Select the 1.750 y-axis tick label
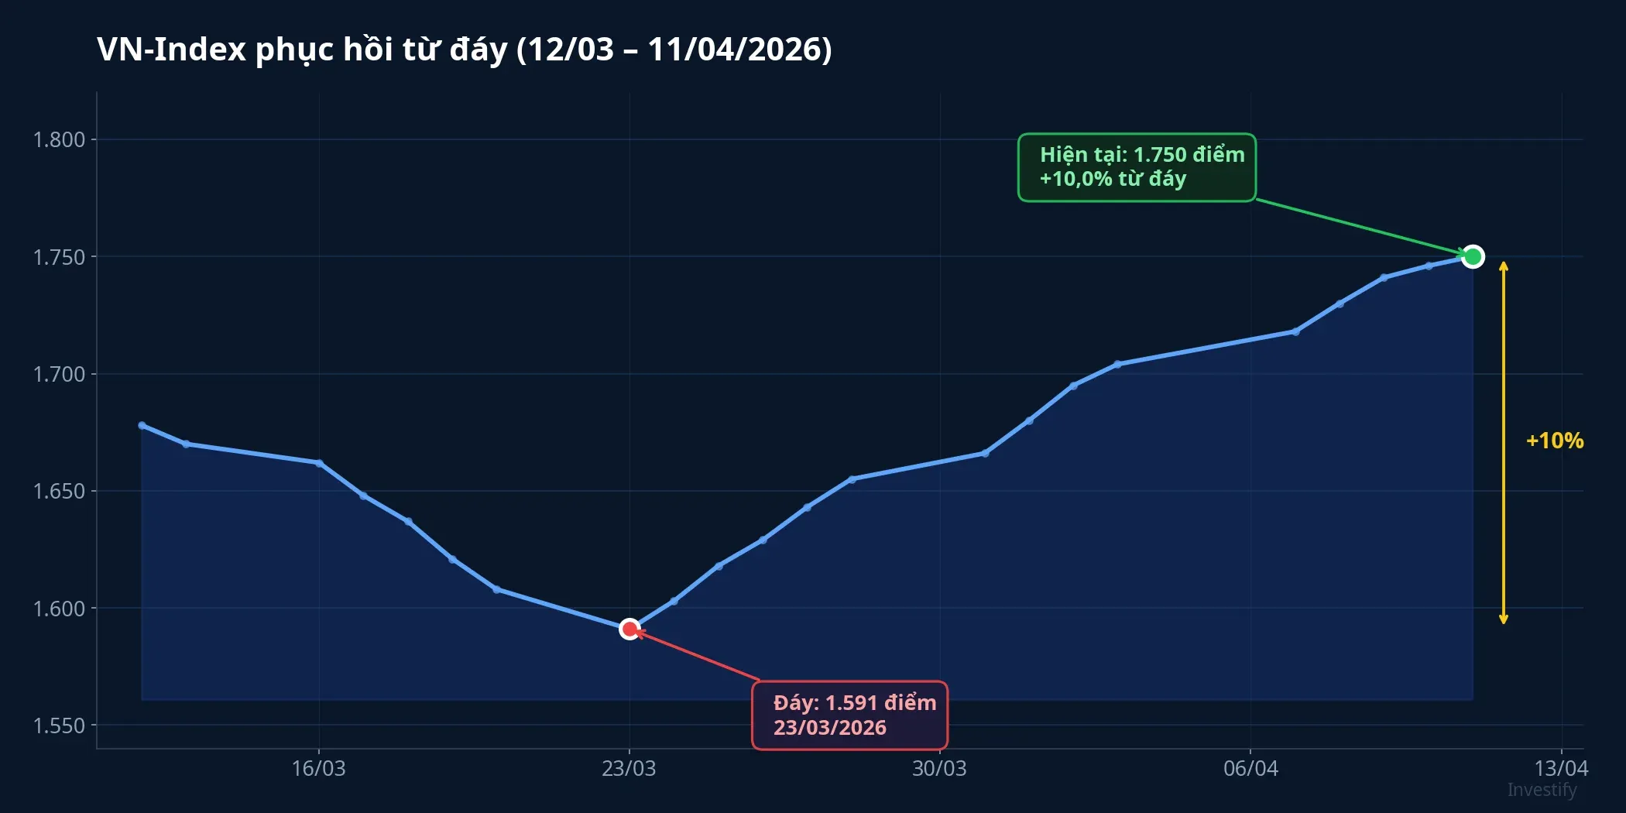1626x813 pixels. pyautogui.click(x=59, y=257)
